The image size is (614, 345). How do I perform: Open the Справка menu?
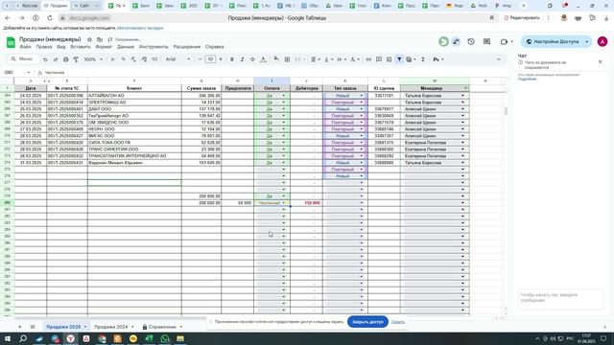click(214, 47)
